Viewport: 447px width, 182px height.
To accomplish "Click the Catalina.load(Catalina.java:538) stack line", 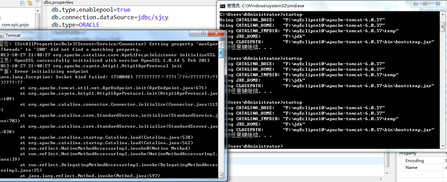I will pyautogui.click(x=107, y=137).
